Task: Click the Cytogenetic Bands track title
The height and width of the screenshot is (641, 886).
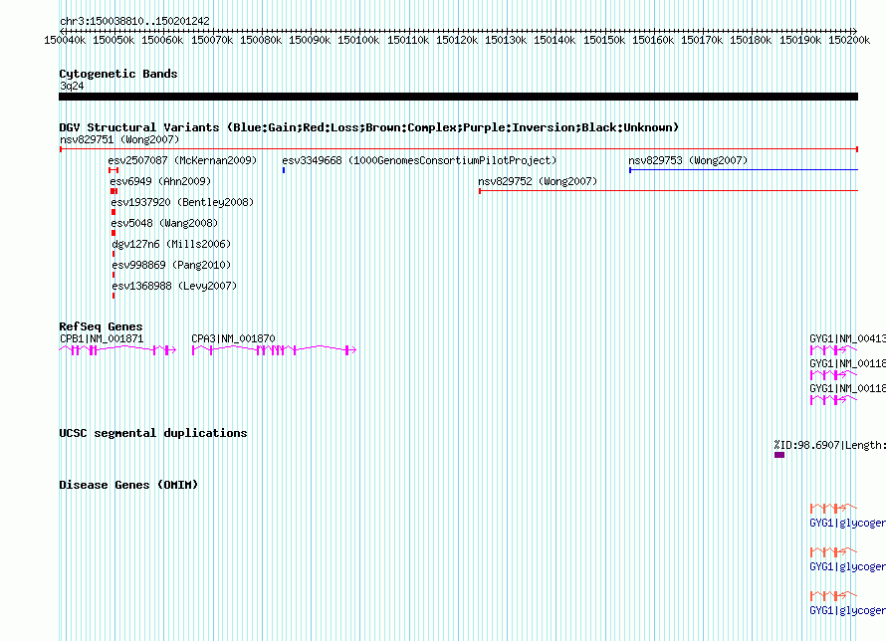Action: [118, 74]
